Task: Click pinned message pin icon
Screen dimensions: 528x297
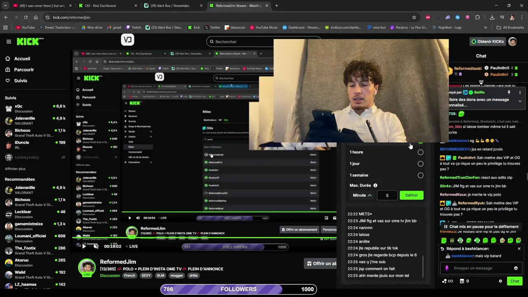Action: point(509,92)
